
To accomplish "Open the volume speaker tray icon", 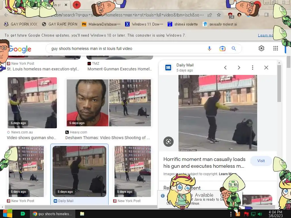I will [x=260, y=214].
